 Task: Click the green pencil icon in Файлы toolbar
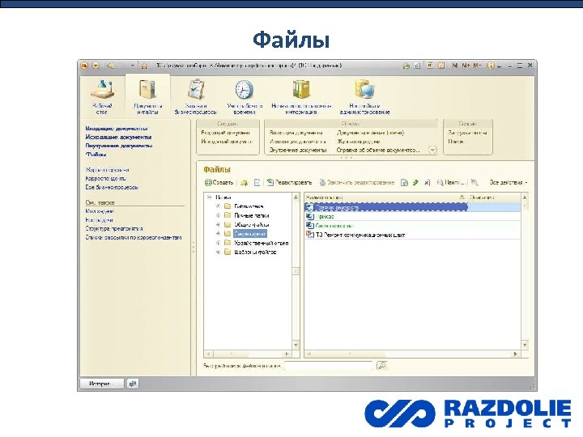pyautogui.click(x=415, y=182)
